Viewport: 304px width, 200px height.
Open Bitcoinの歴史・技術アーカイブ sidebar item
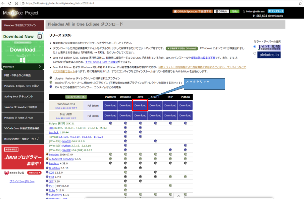pos(23,139)
